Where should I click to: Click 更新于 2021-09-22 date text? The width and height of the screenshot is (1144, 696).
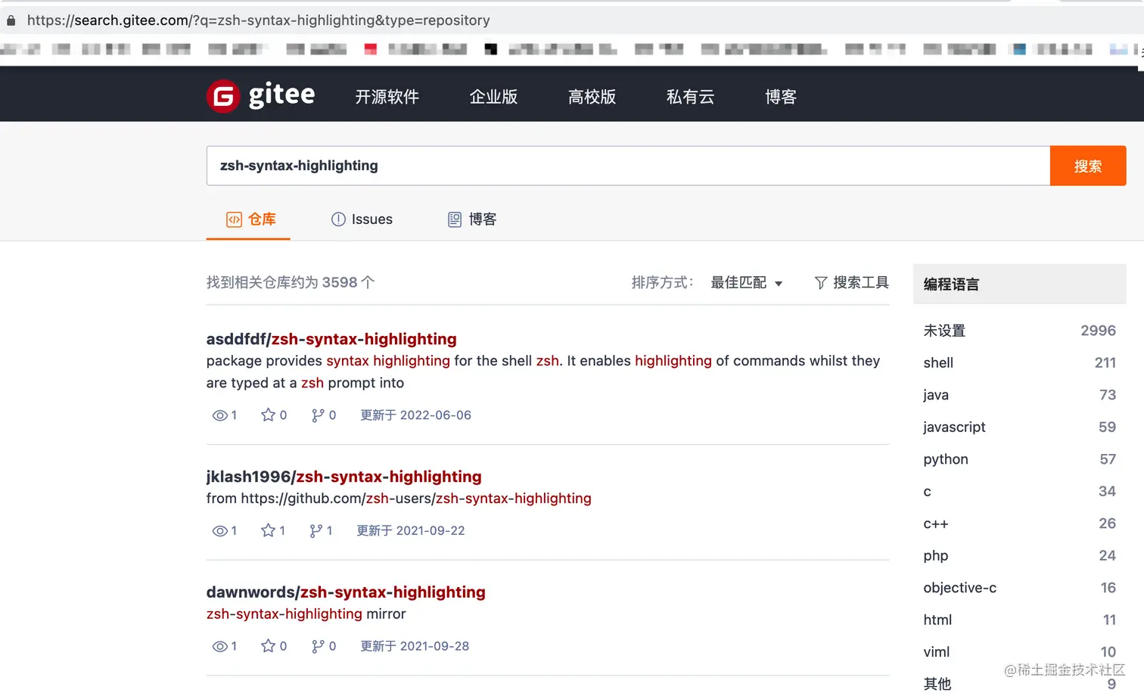coord(411,531)
